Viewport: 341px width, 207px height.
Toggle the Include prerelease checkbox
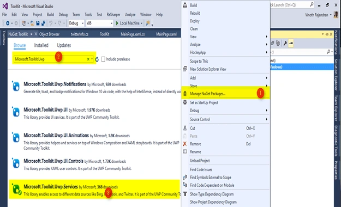click(x=103, y=59)
